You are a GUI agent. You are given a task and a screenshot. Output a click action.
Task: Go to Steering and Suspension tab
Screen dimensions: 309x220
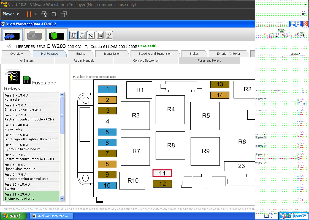click(155, 54)
